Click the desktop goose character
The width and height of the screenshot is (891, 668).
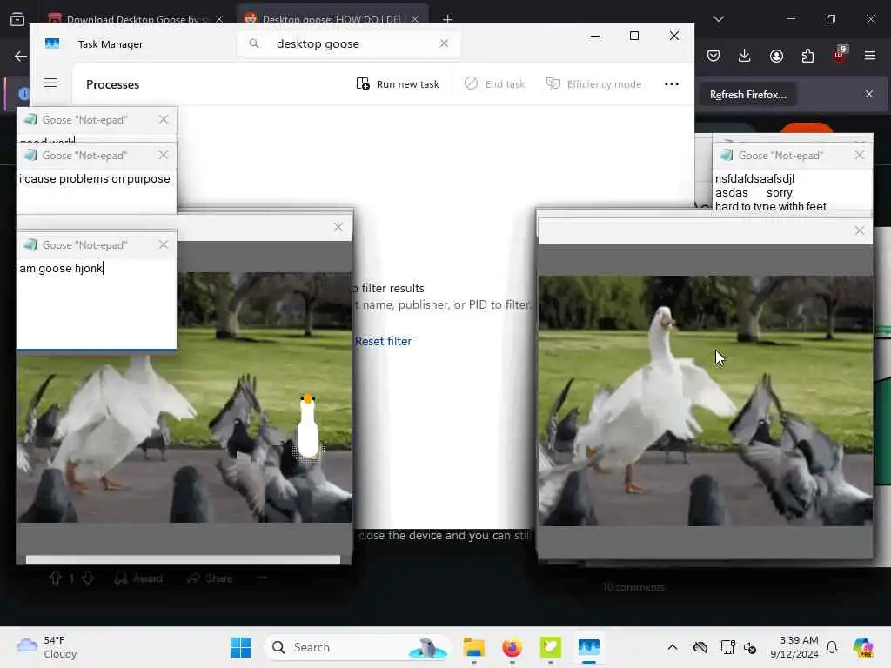[307, 427]
